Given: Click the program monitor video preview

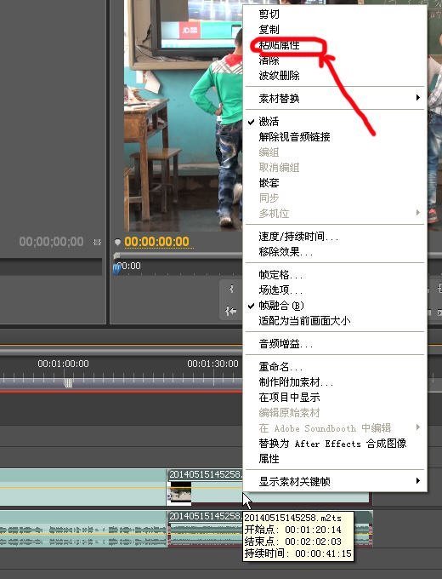Looking at the screenshot, I should [184, 116].
